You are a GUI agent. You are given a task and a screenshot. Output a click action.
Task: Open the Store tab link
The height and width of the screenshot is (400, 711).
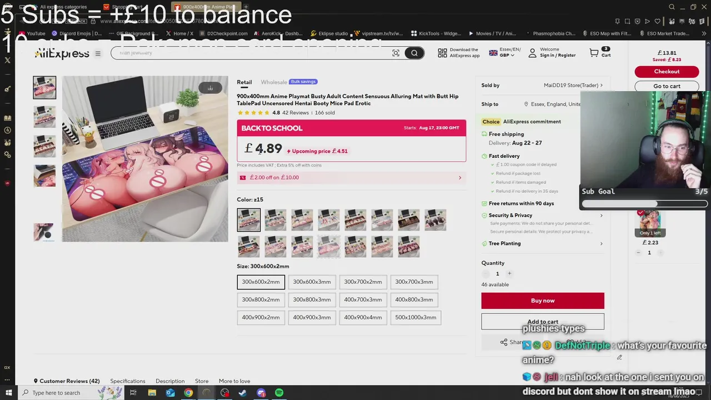[202, 381]
